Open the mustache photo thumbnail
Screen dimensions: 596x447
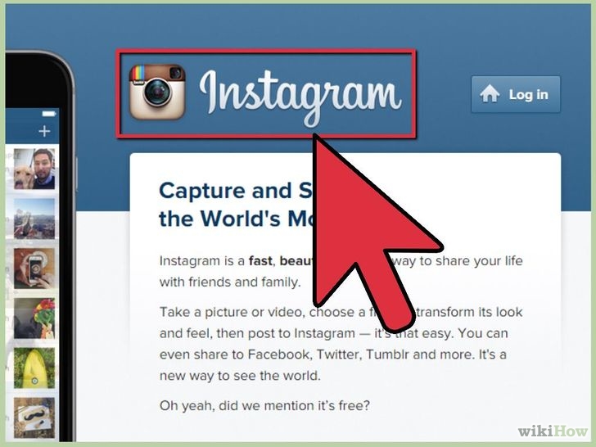tap(34, 418)
